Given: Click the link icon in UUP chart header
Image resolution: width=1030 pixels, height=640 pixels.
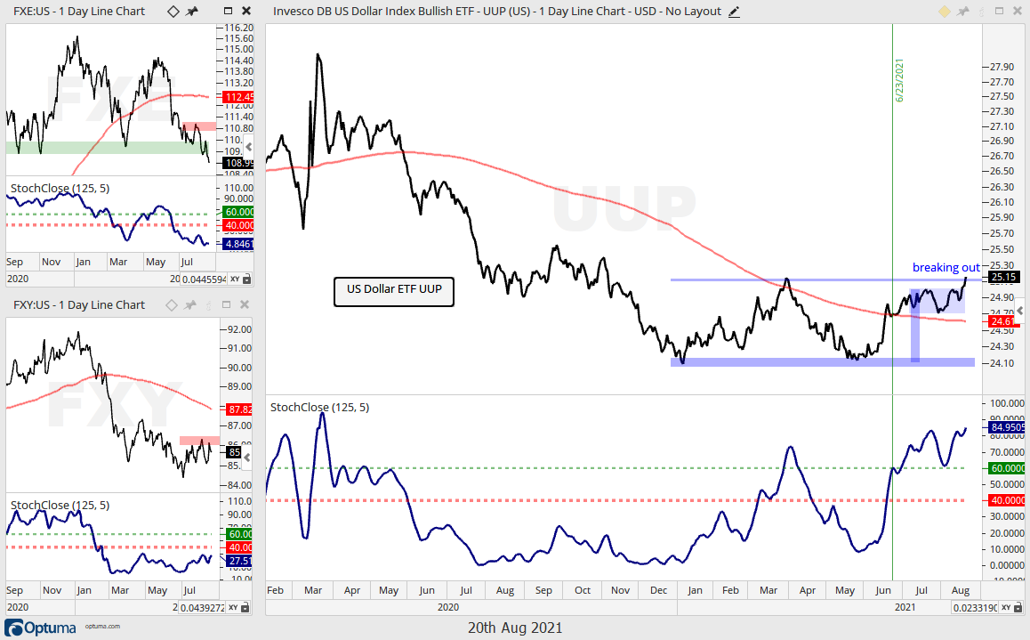Looking at the screenshot, I should [x=982, y=12].
